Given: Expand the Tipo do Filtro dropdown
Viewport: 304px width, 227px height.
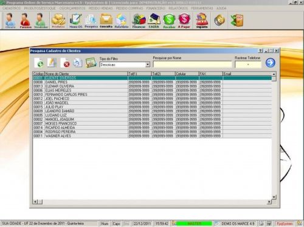Looking at the screenshot, I should (x=148, y=65).
